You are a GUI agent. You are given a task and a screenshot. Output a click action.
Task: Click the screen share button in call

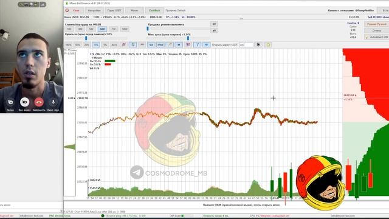(x=10, y=102)
